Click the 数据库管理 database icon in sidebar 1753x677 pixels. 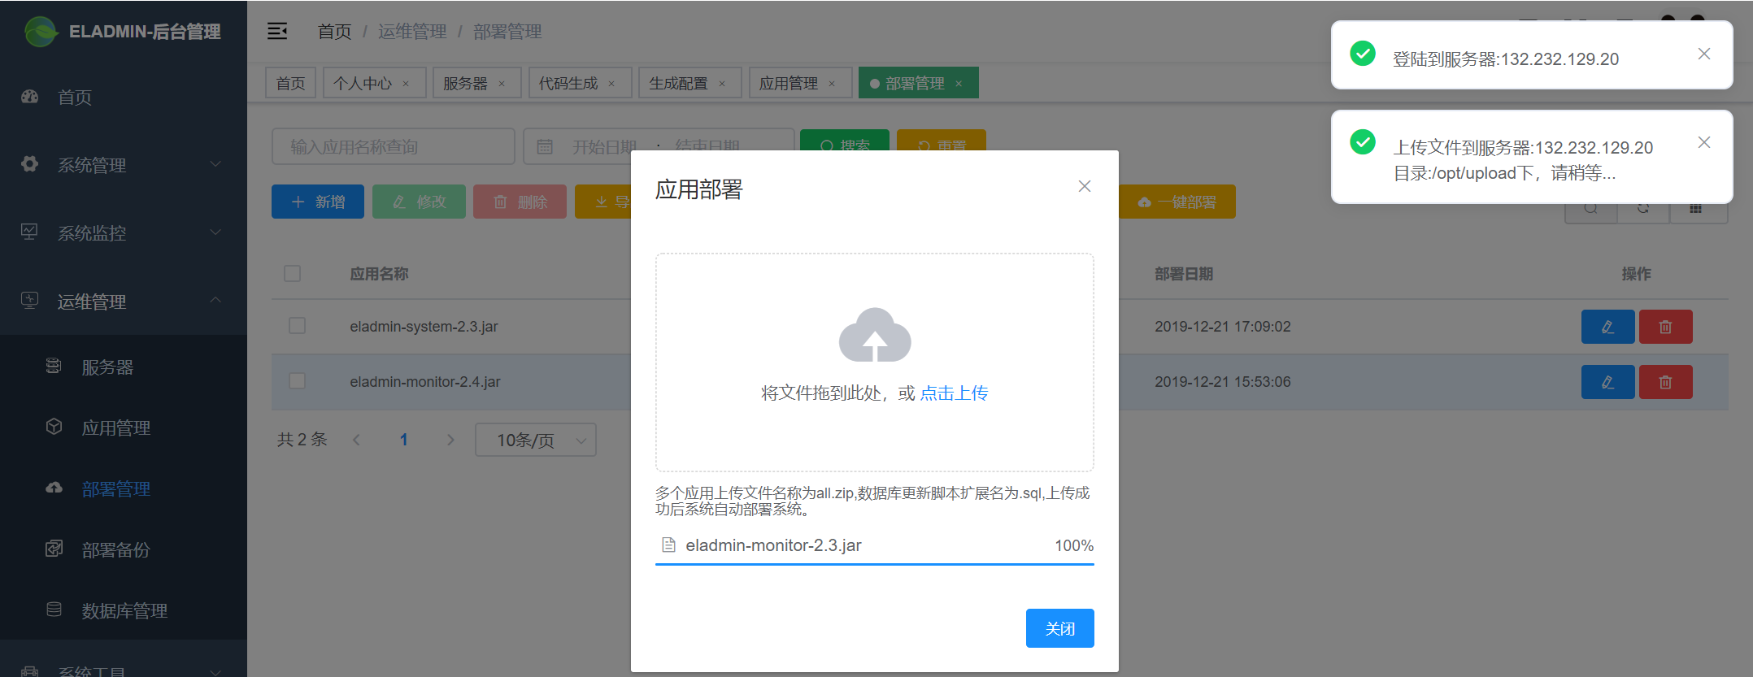click(x=54, y=610)
